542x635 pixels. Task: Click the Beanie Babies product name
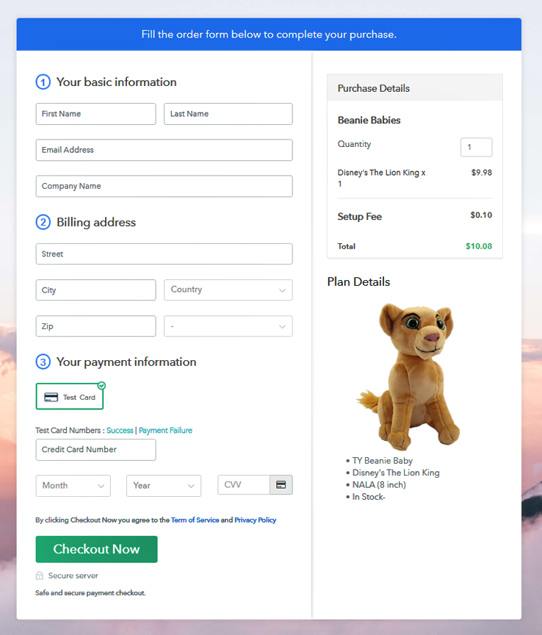(369, 121)
